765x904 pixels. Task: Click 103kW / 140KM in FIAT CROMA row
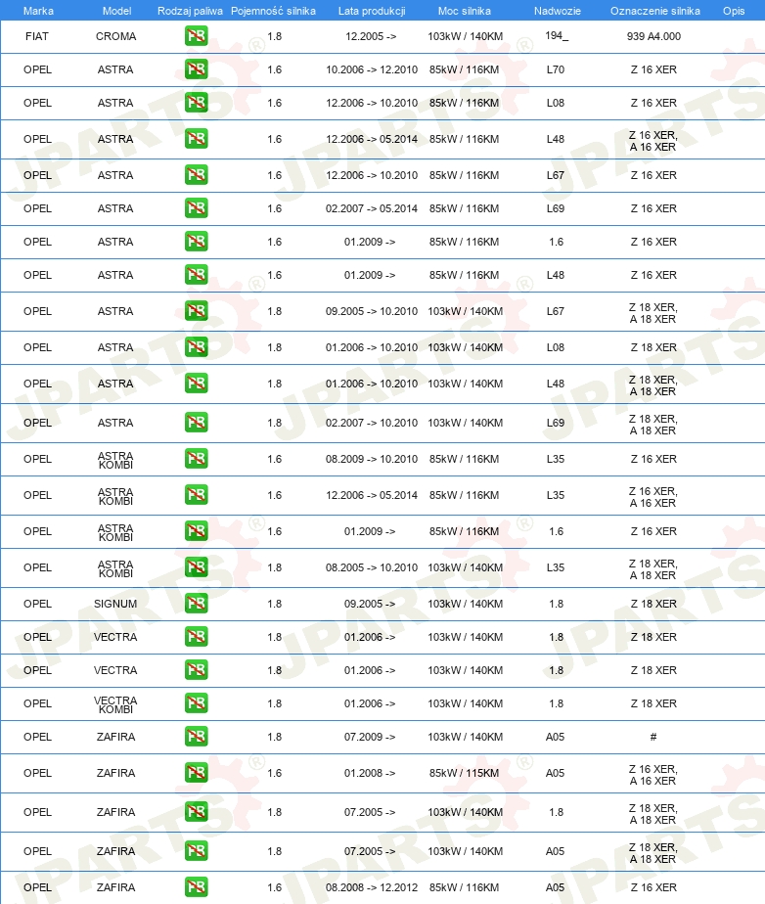click(x=466, y=36)
